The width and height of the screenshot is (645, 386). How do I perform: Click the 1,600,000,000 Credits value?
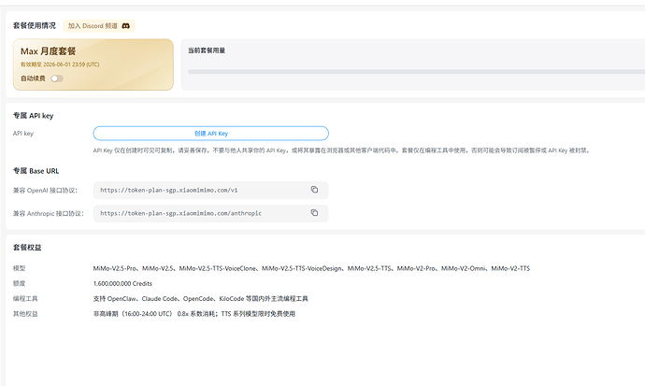[122, 283]
